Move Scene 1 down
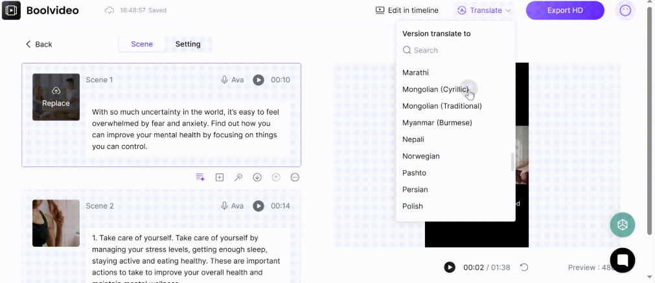The image size is (655, 283). [x=257, y=177]
